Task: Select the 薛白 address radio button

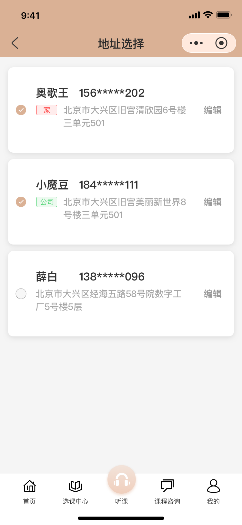Action: click(21, 294)
